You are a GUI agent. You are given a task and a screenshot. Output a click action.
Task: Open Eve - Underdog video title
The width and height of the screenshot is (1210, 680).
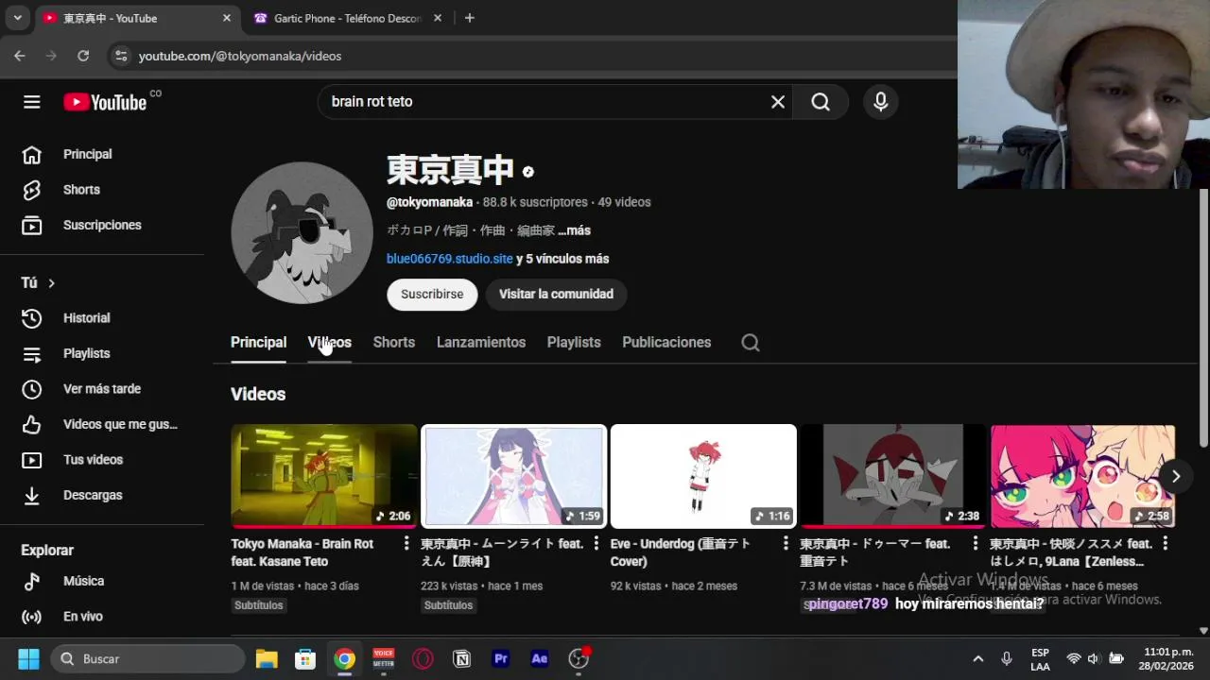click(681, 552)
